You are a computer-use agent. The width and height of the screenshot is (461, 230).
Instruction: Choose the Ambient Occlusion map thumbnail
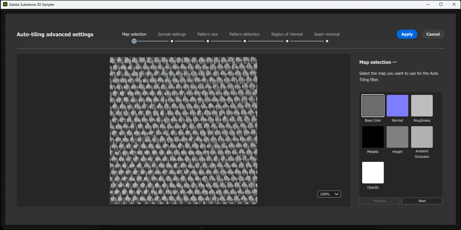[x=422, y=137]
